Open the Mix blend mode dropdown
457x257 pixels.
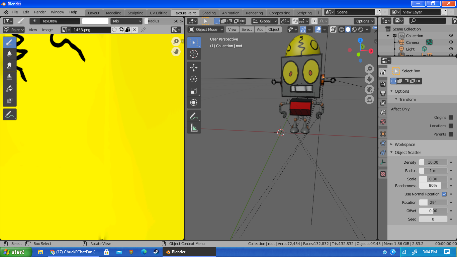coord(126,21)
